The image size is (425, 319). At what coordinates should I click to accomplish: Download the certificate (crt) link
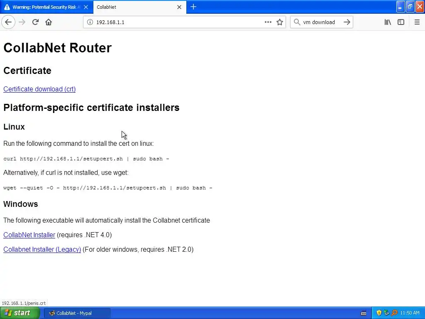coord(39,89)
